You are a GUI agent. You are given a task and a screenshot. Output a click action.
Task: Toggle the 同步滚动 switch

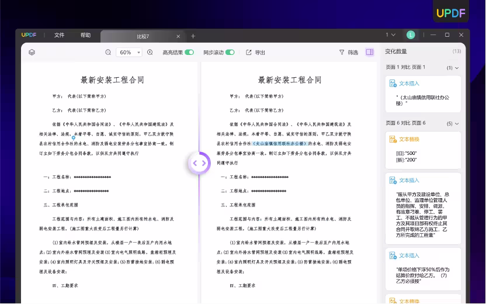[230, 52]
